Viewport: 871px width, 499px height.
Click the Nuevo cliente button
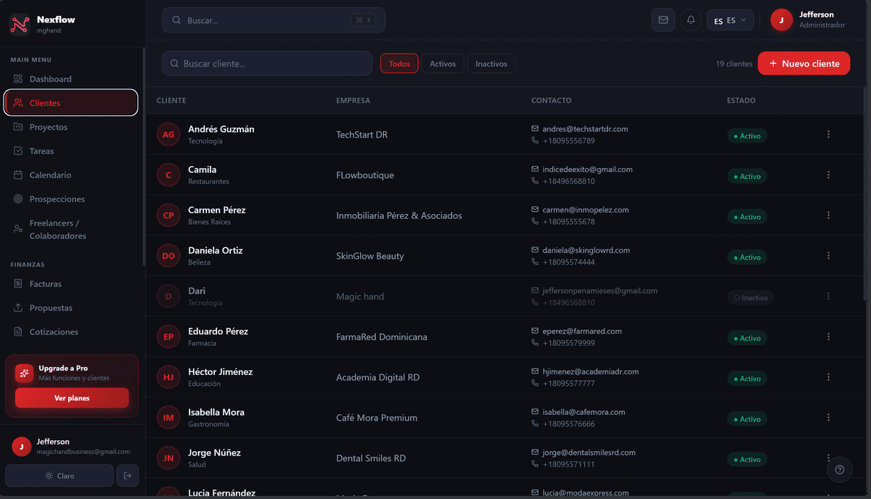(x=804, y=63)
